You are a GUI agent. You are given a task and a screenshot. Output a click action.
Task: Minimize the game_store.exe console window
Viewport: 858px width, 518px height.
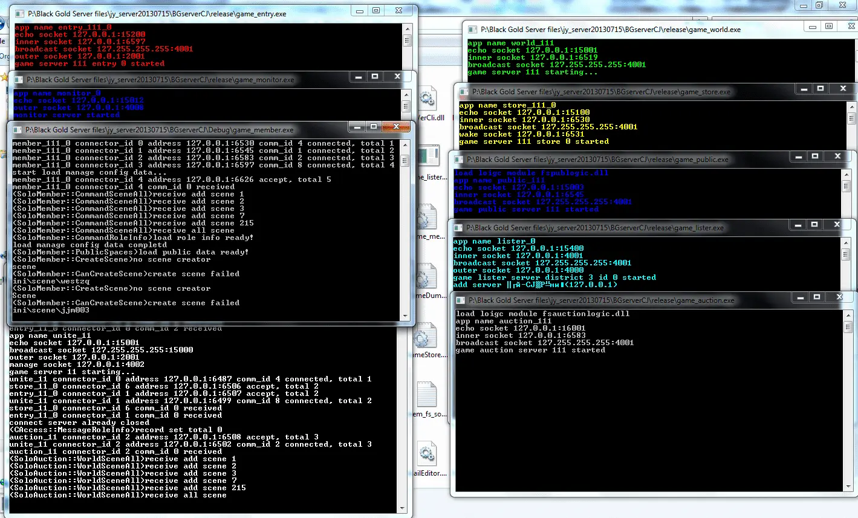pos(804,89)
